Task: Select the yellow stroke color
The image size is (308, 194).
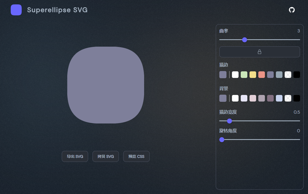Action: tap(253, 74)
